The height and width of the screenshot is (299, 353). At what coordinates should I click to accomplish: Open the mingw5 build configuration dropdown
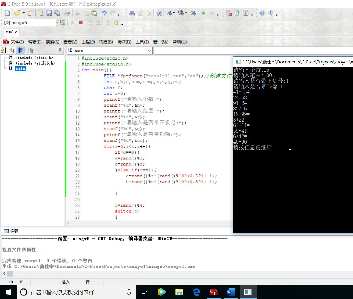point(57,23)
